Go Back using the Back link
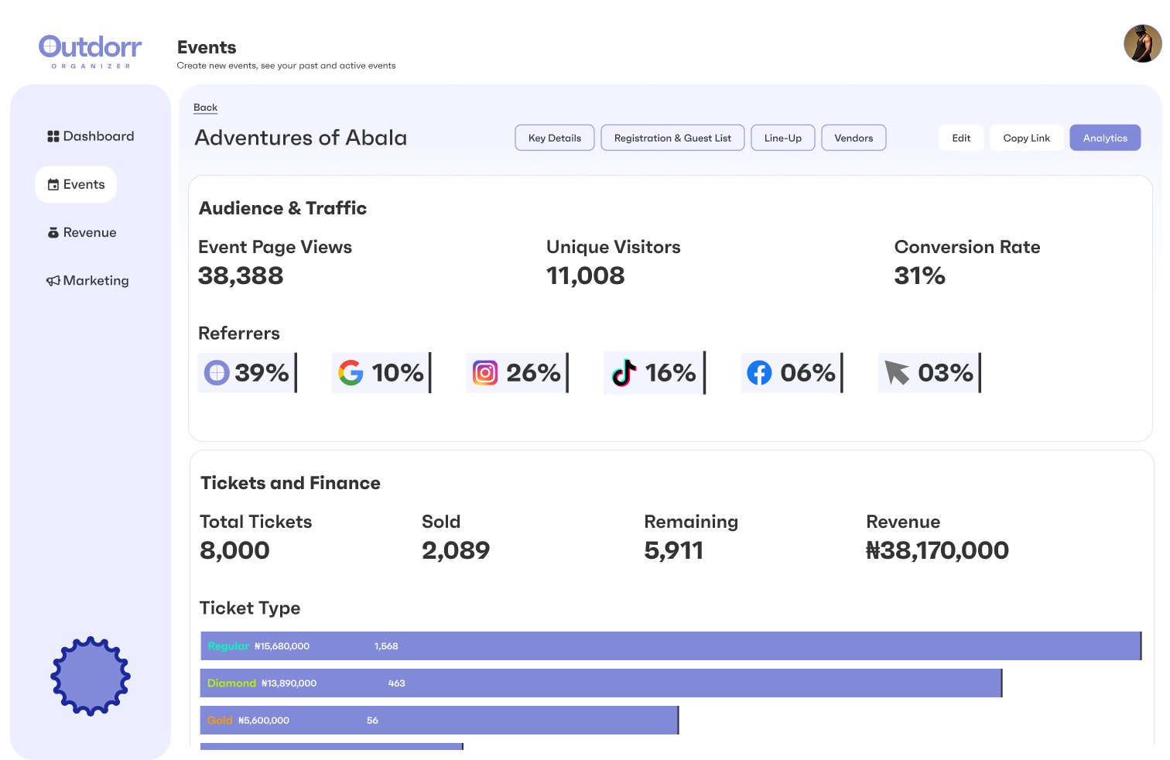The image size is (1170, 760). coord(205,107)
